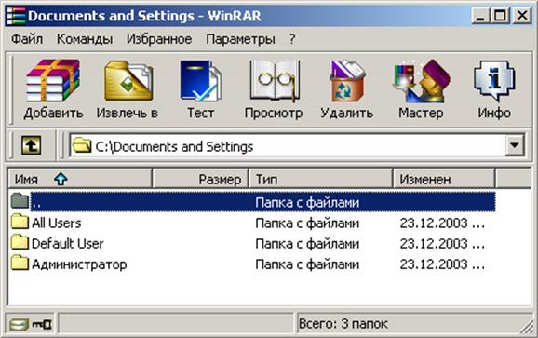Select the All Users row name
Image resolution: width=538 pixels, height=338 pixels.
(57, 223)
